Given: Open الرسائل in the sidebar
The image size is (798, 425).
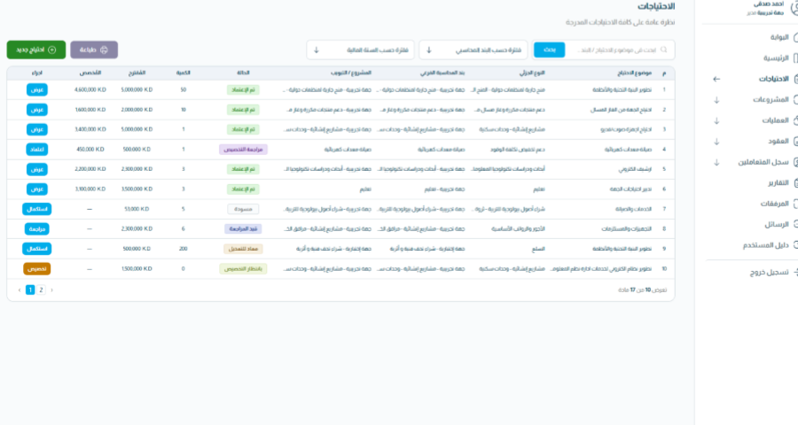Looking at the screenshot, I should tap(777, 225).
